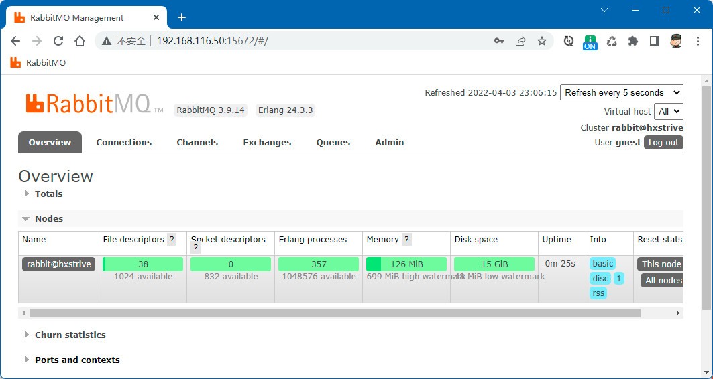Bookmark this page with the star icon
This screenshot has width=713, height=379.
click(541, 42)
